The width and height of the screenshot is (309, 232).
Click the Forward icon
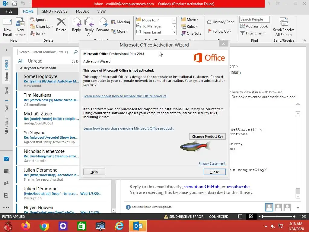(x=103, y=22)
